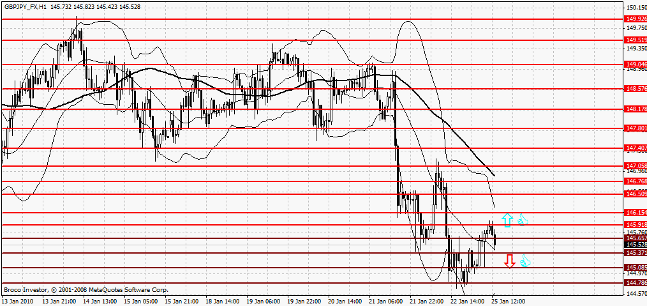Screen dimensions: 647x306
Task: Click the thumbs-up icon beside cyan up arrow
Action: click(x=523, y=220)
